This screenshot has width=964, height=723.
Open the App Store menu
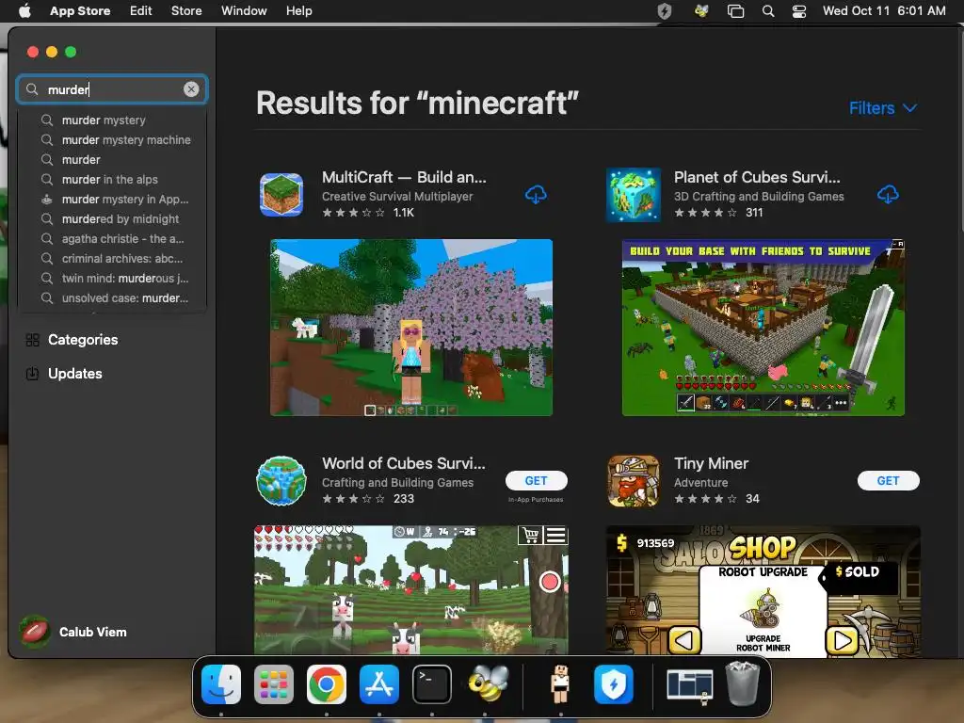(80, 10)
